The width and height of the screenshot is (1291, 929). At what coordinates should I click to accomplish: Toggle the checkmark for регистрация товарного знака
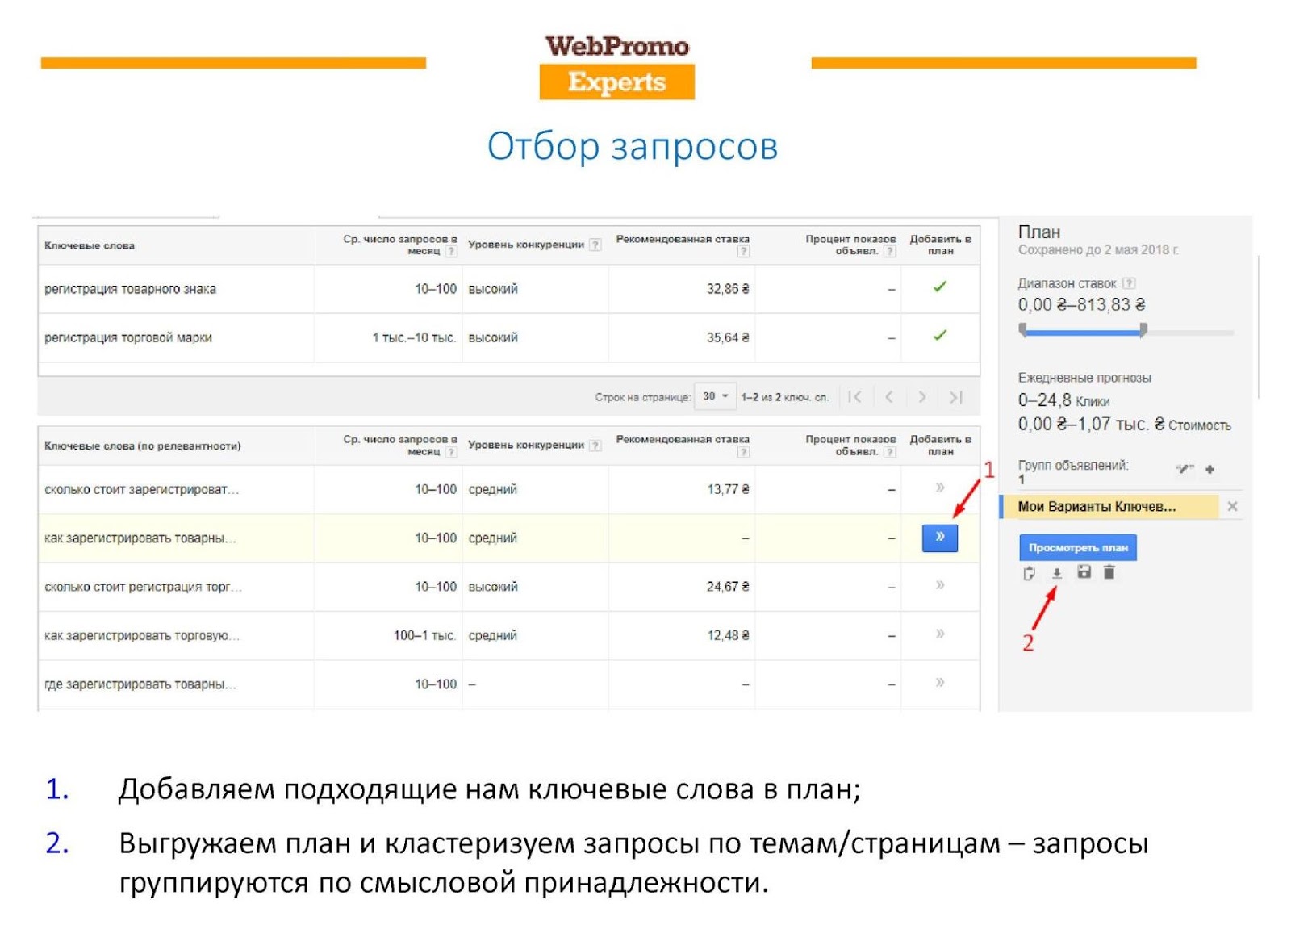939,287
